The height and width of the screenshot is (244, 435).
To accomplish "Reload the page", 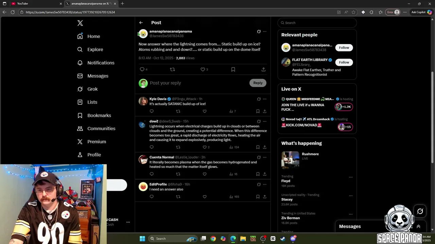I will click(x=13, y=12).
